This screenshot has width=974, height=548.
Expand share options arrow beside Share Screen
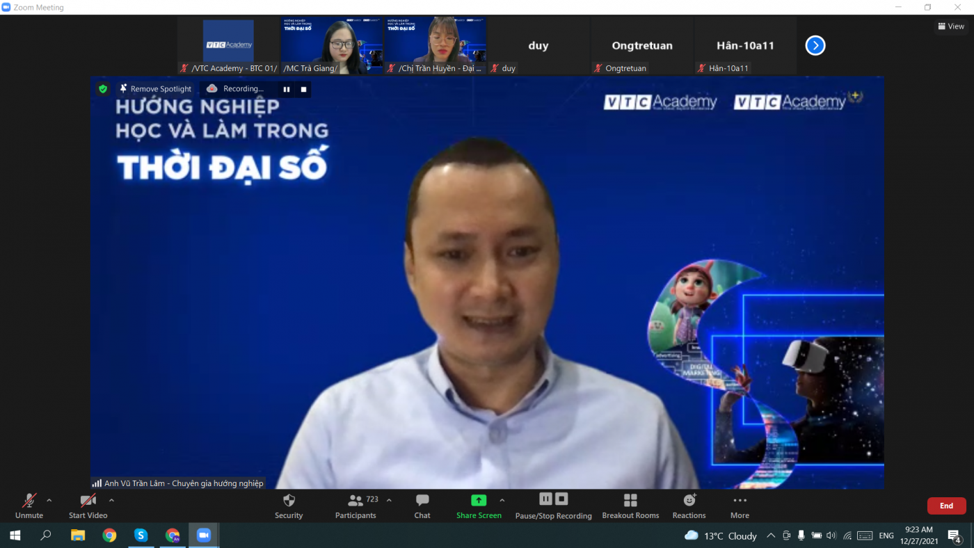(x=502, y=500)
